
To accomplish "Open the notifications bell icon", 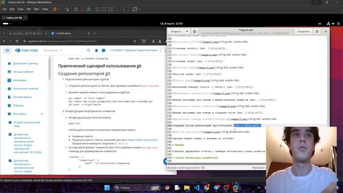I will (x=96, y=50).
